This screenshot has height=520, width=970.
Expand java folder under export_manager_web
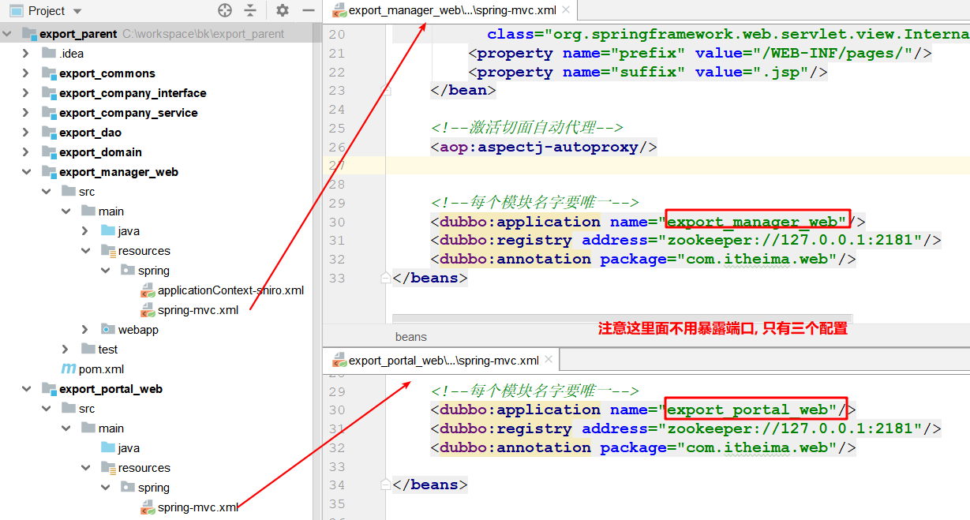[85, 231]
